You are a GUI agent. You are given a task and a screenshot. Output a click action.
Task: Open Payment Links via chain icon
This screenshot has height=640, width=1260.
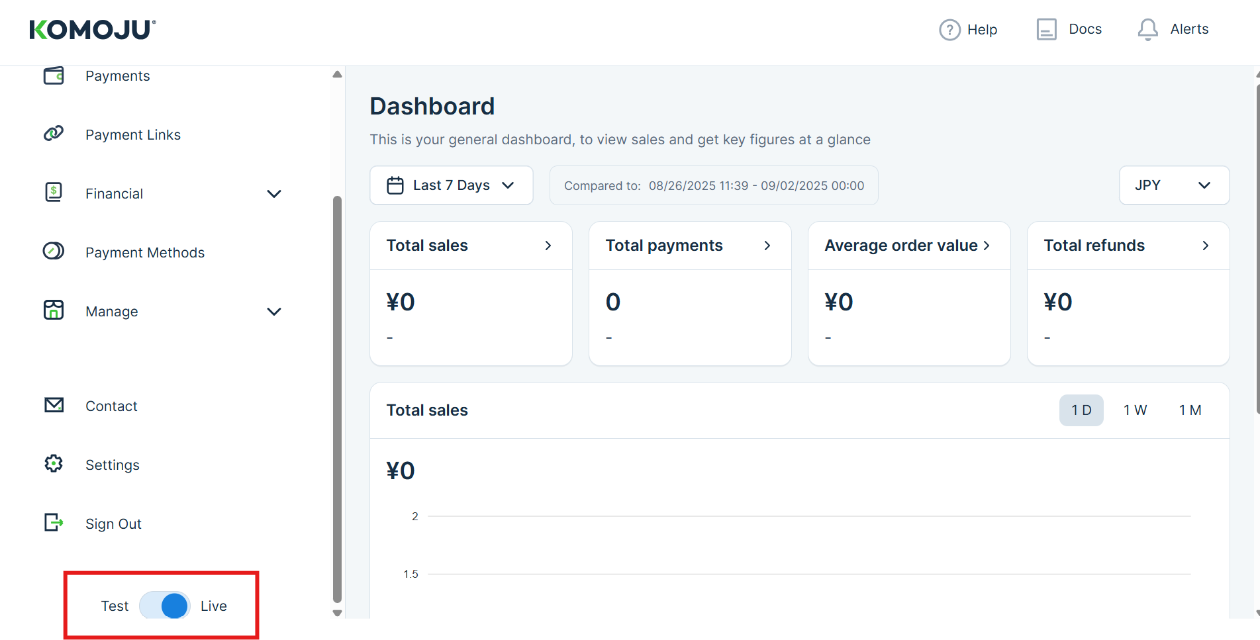point(54,134)
